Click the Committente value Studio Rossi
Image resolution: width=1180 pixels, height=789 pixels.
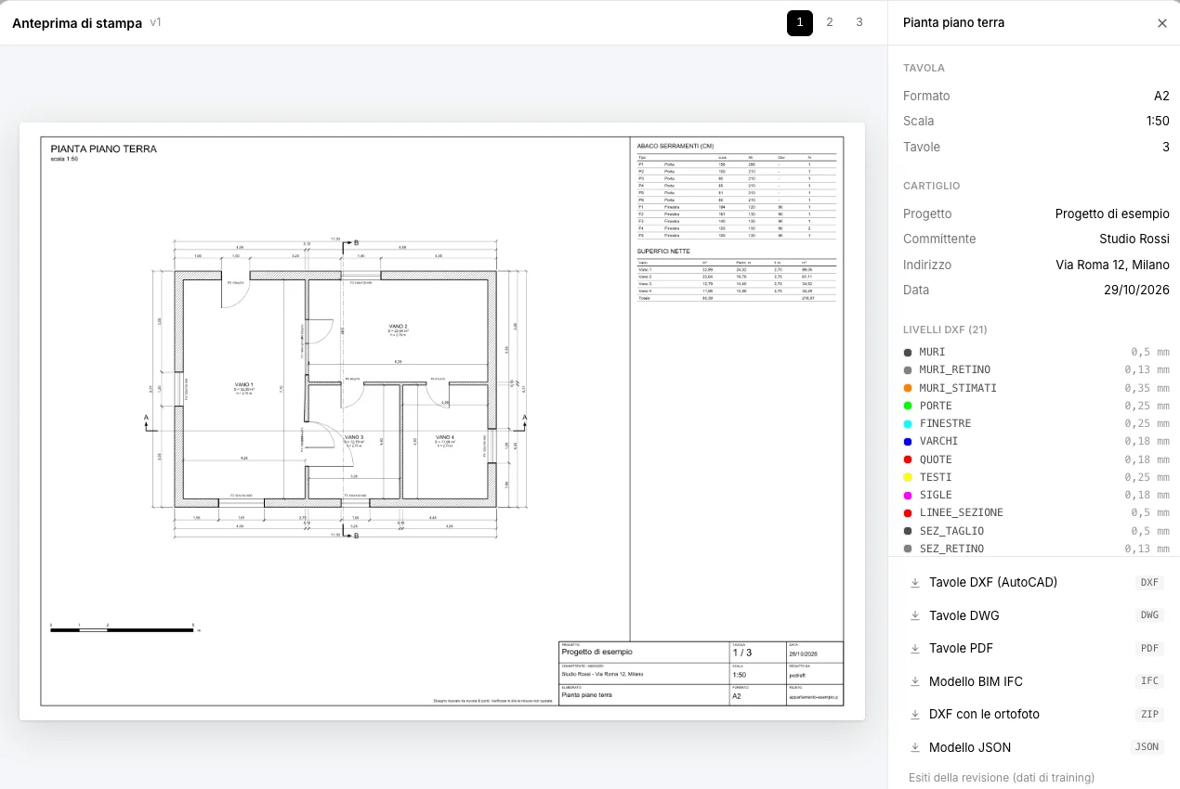(x=1134, y=239)
